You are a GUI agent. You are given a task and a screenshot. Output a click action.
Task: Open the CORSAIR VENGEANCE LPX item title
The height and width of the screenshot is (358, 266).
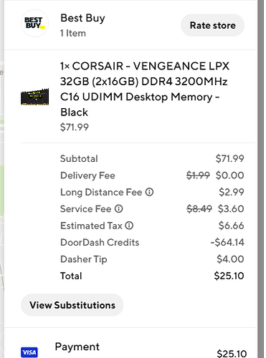click(x=145, y=89)
